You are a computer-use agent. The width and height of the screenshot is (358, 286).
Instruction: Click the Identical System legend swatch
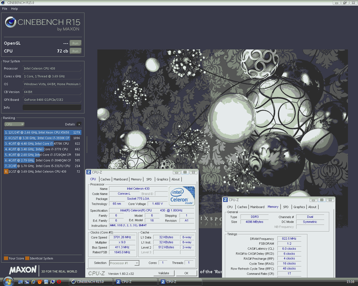(27, 258)
